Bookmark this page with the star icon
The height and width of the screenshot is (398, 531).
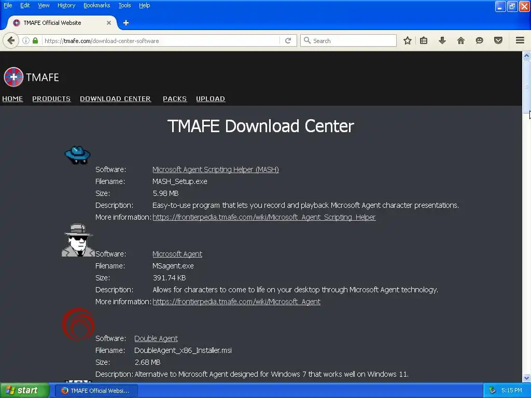(408, 40)
